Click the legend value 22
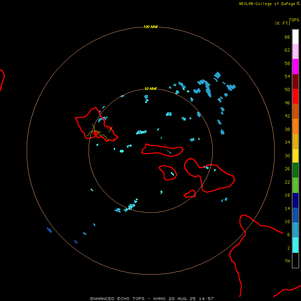This screenshot has width=301, height=301. (287, 182)
